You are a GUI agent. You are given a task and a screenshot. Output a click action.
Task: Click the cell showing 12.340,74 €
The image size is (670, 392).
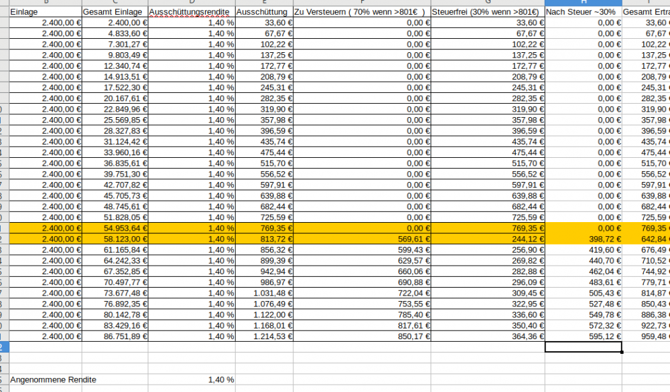tap(115, 66)
